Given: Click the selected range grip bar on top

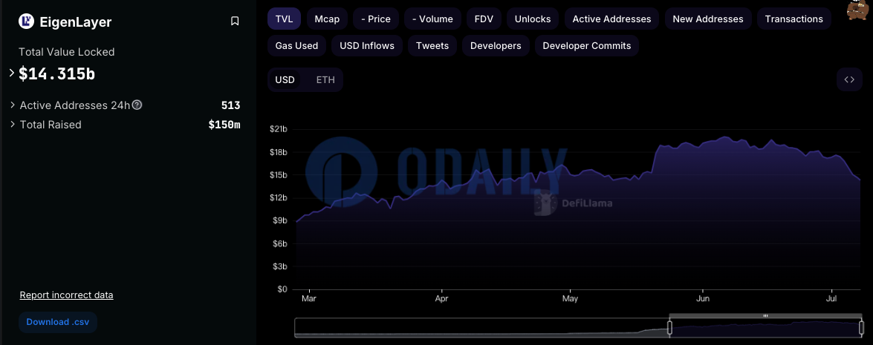Looking at the screenshot, I should (x=765, y=315).
